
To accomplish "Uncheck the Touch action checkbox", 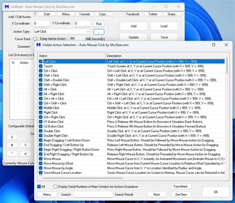I will pos(41,66).
